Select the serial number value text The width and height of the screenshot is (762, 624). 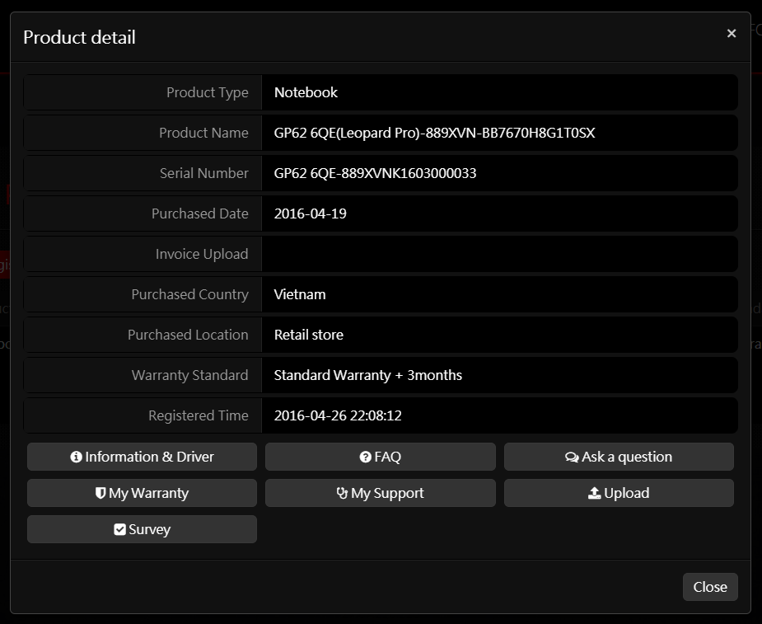375,173
